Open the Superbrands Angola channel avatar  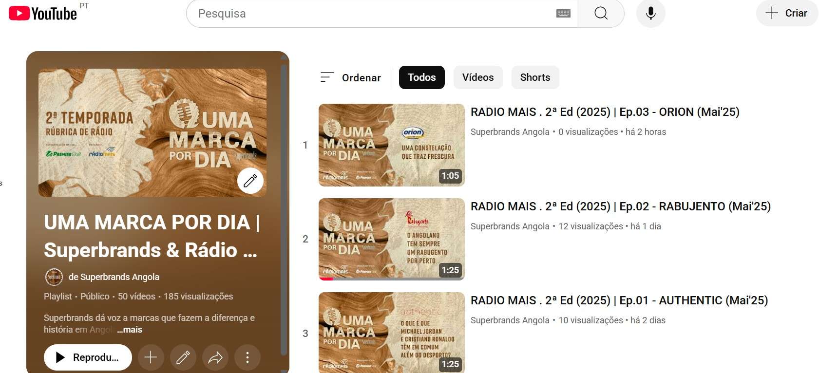click(54, 277)
